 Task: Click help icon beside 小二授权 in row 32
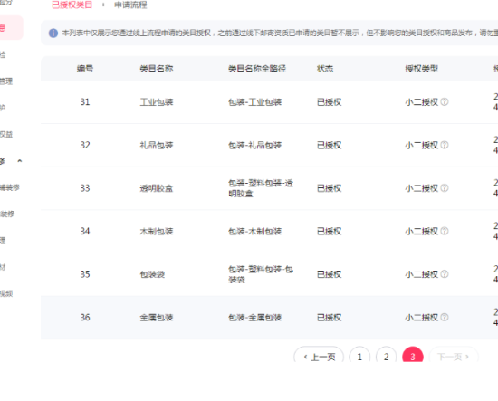[445, 145]
